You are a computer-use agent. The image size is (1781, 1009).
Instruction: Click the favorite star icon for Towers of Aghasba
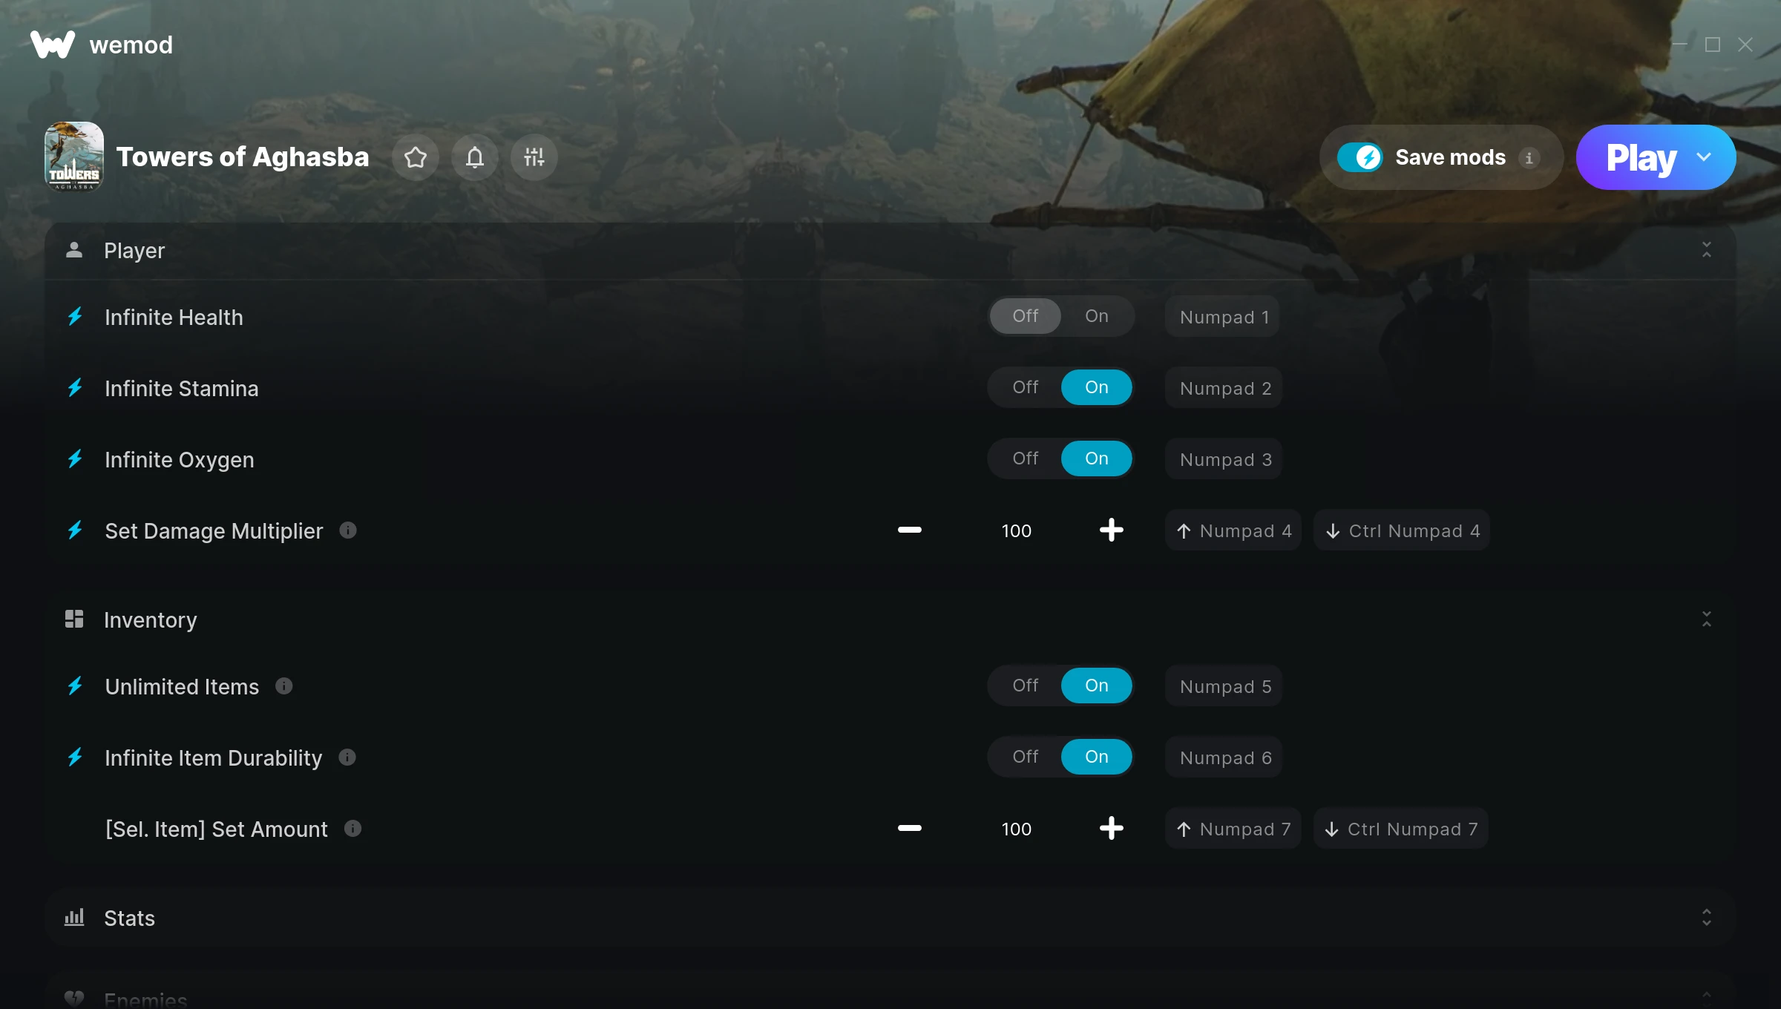(x=415, y=157)
